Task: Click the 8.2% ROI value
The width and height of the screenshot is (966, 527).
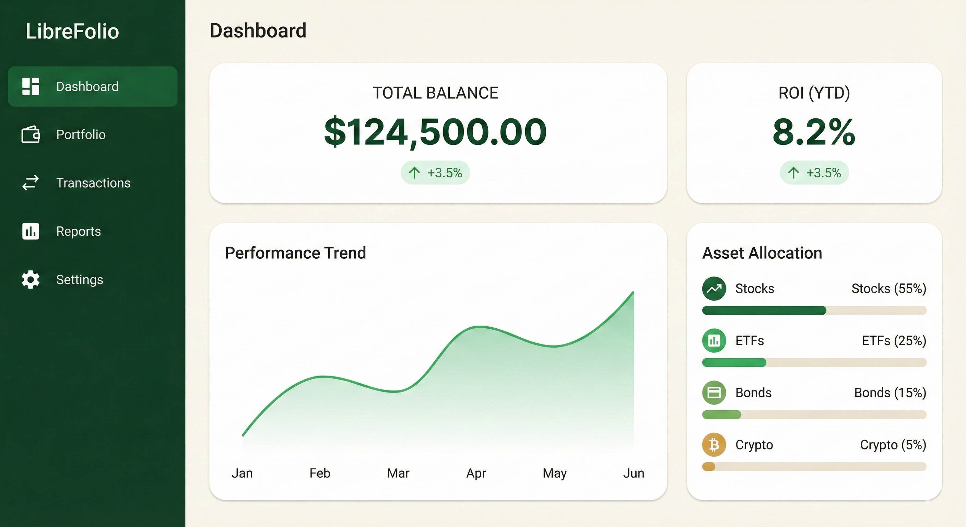Action: pyautogui.click(x=814, y=132)
